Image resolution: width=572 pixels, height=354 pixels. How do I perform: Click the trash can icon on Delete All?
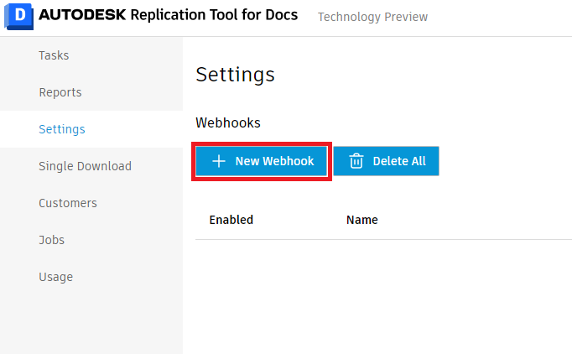pyautogui.click(x=356, y=161)
